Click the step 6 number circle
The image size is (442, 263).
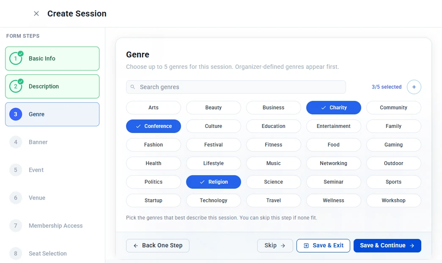[16, 198]
